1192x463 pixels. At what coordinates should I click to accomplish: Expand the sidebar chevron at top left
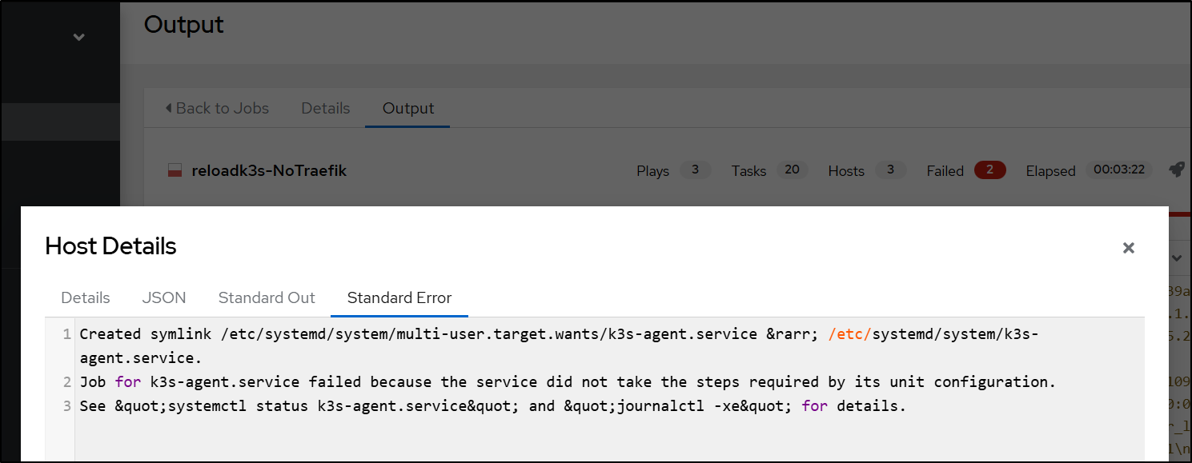tap(78, 37)
